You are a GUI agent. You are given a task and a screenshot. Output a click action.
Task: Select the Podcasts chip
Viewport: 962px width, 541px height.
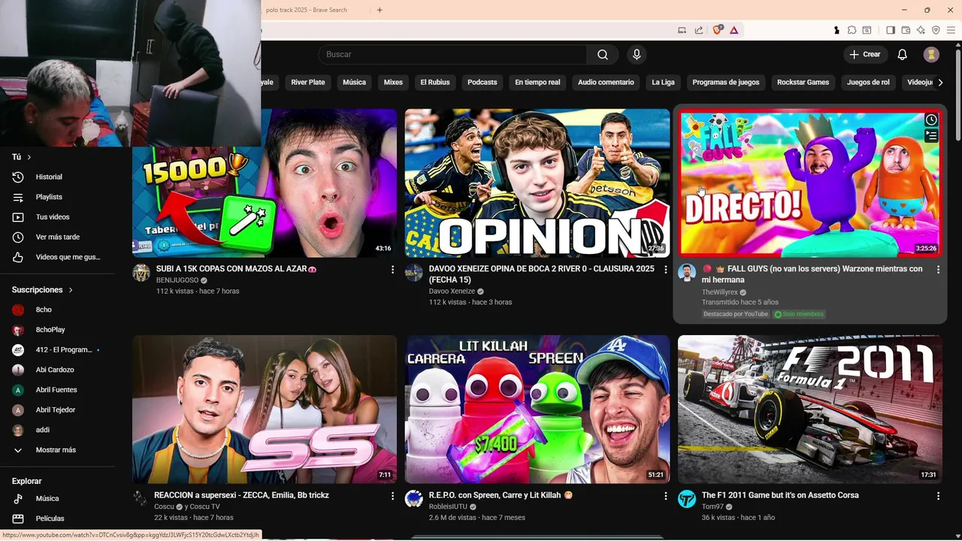coord(482,82)
